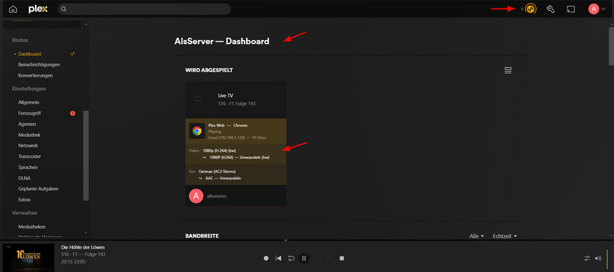Image resolution: width=614 pixels, height=272 pixels.
Task: Click the Dashboard activity pulse icon
Action: 72,54
